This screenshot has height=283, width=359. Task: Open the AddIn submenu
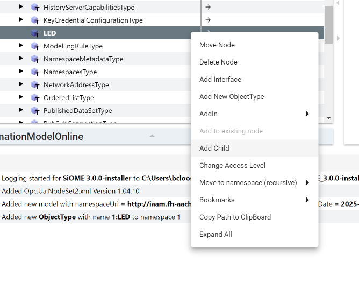pyautogui.click(x=254, y=114)
